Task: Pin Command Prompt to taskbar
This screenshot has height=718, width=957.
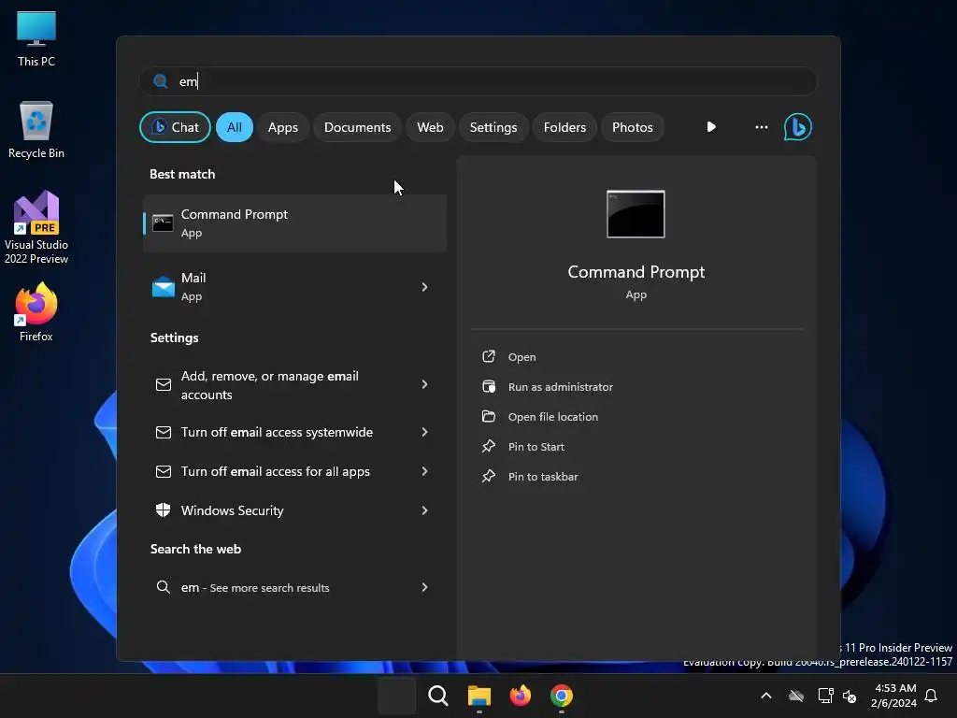Action: [x=543, y=477]
